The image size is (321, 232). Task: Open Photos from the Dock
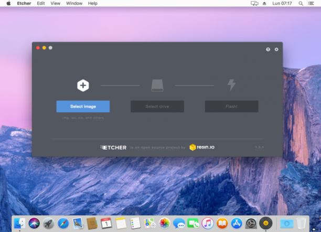coord(164,223)
